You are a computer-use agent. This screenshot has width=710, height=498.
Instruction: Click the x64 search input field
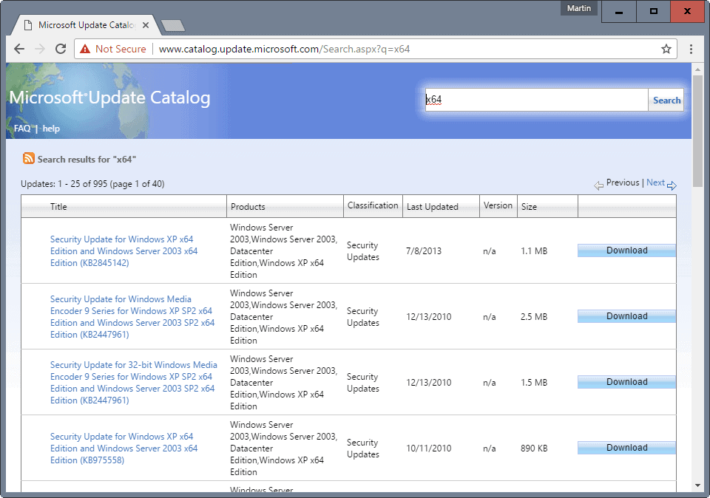(536, 100)
